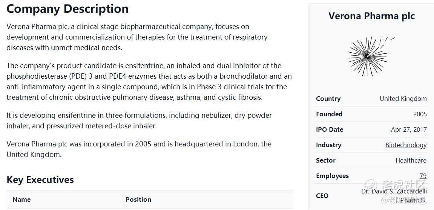Click the Industry row label
434x210 pixels.
(x=328, y=145)
